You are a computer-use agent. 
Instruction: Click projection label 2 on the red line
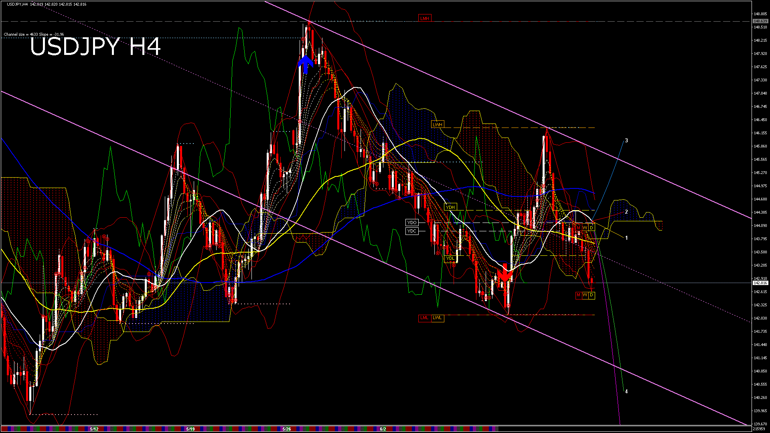click(x=626, y=212)
